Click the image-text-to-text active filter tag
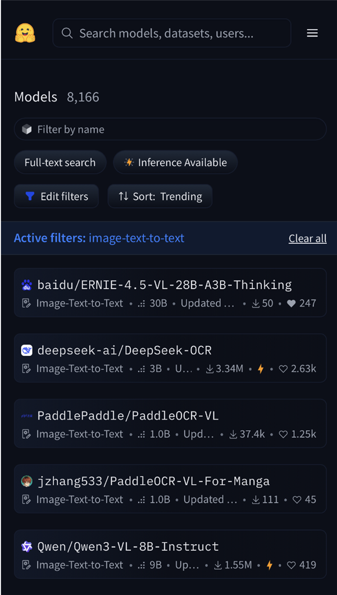The image size is (337, 595). point(136,238)
